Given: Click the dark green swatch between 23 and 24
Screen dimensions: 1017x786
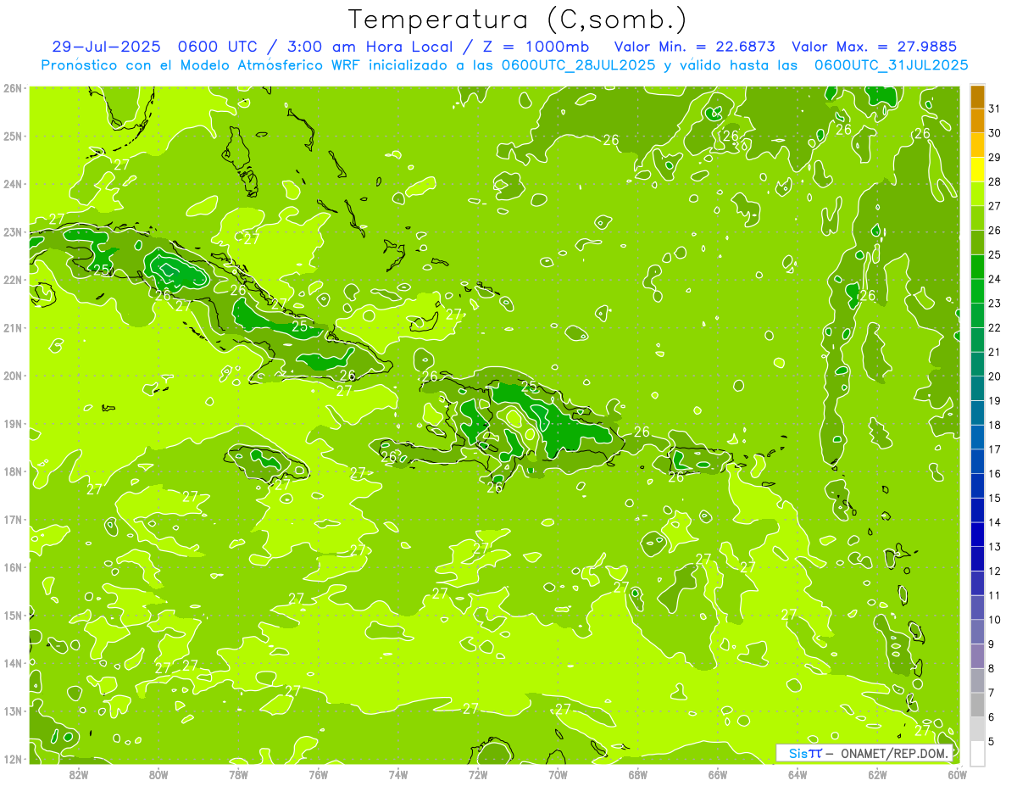Looking at the screenshot, I should click(977, 292).
